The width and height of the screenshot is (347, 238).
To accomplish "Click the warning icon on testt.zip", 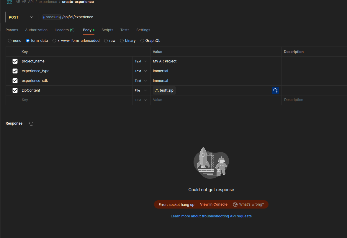I will 157,90.
